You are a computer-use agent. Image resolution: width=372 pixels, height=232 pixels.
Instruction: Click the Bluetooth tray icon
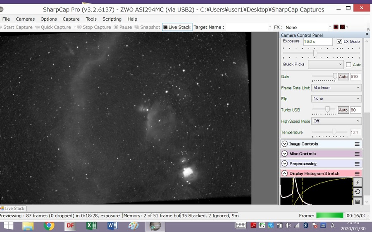pyautogui.click(x=306, y=225)
